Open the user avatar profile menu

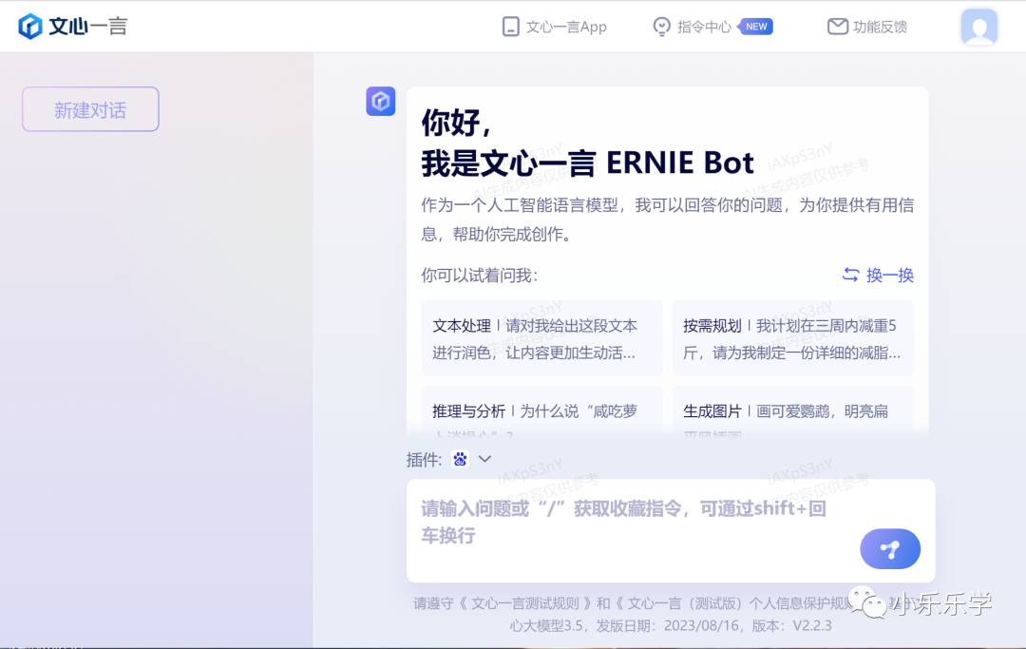[x=978, y=27]
